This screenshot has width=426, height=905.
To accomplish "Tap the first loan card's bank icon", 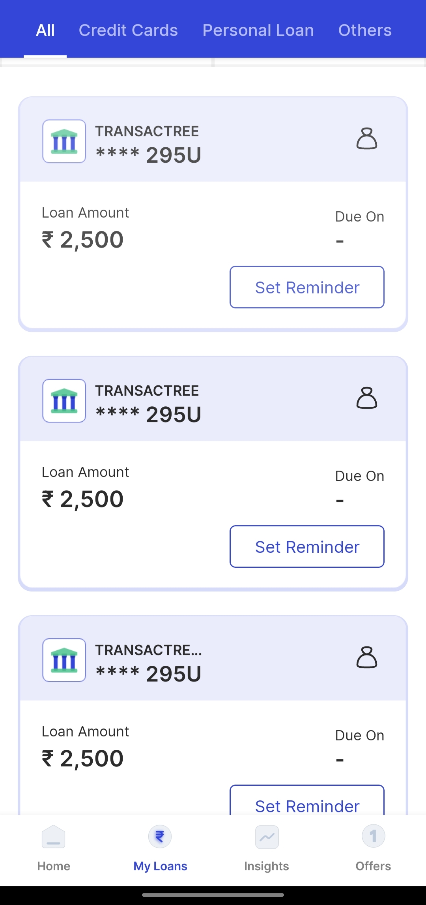I will pos(64,141).
